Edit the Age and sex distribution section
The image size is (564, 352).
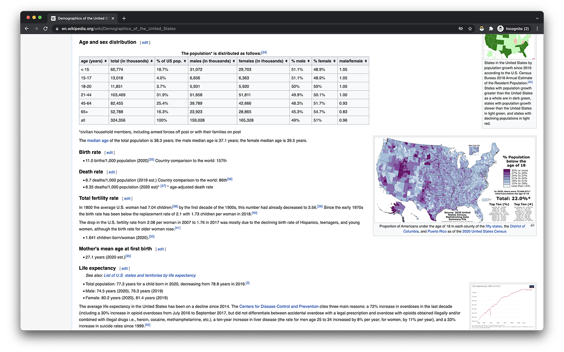click(x=145, y=43)
